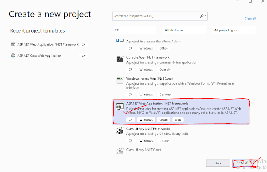Select ASP.NET Web Application (.NET Framework) in template list

click(x=181, y=111)
